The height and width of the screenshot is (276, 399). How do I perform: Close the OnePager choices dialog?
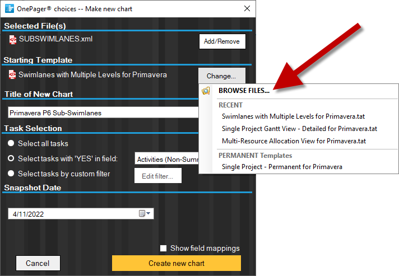247,8
